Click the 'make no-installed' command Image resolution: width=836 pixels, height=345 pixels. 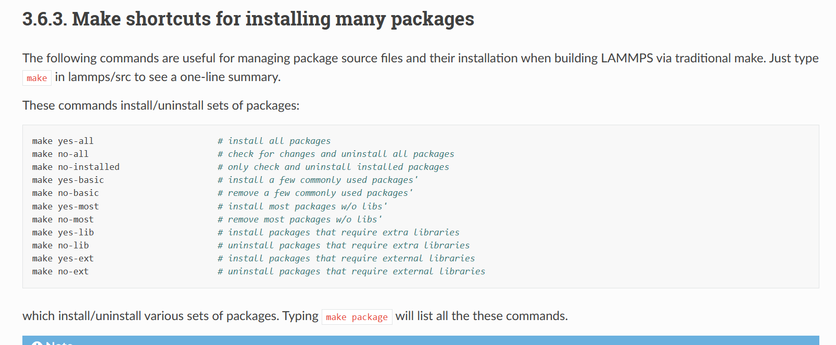click(76, 167)
